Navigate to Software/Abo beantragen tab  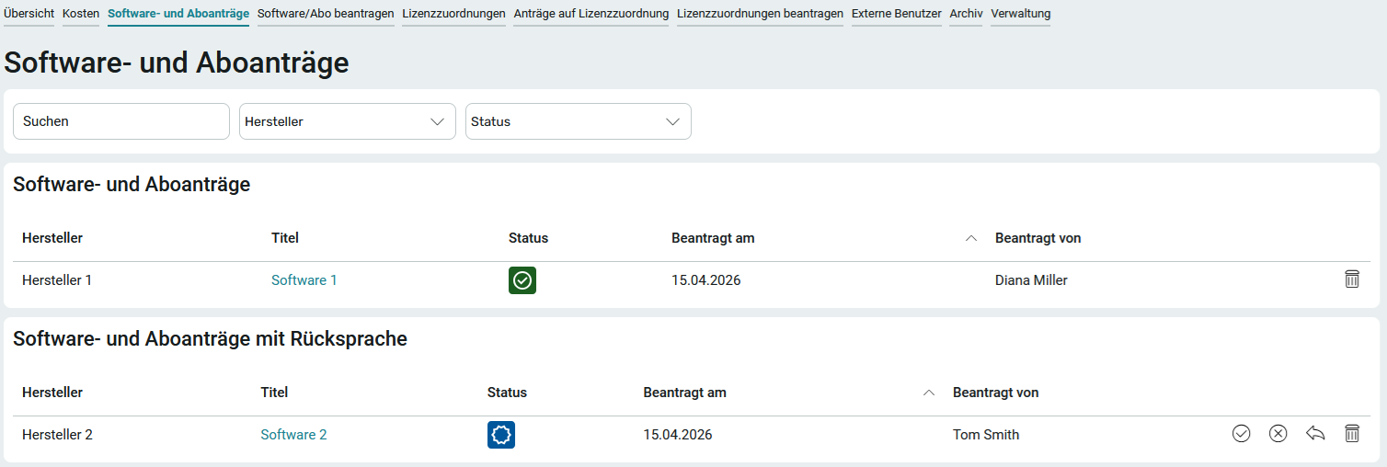(326, 14)
